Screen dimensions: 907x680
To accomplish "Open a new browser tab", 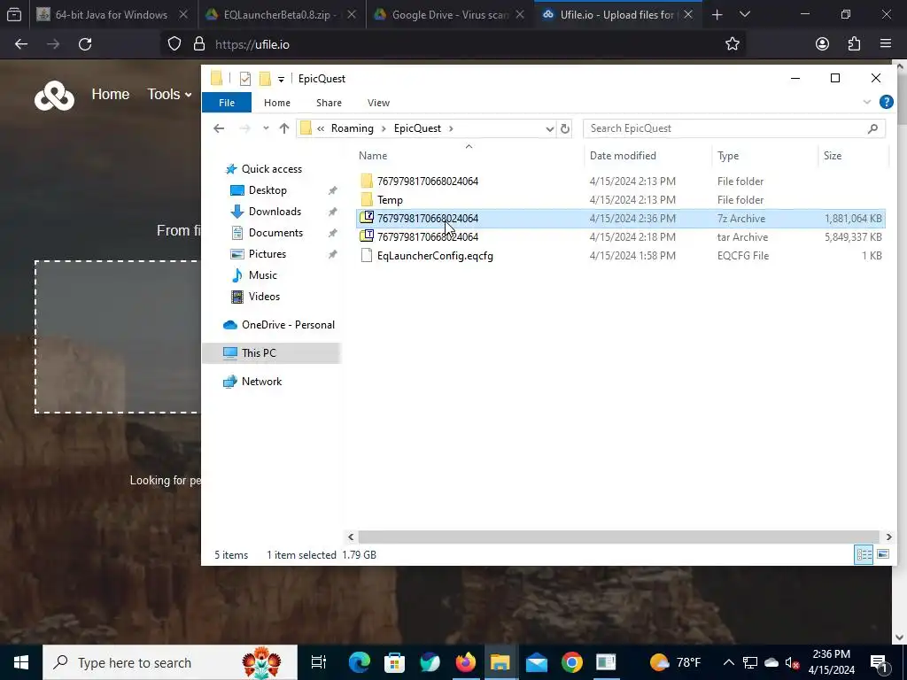I will click(717, 15).
